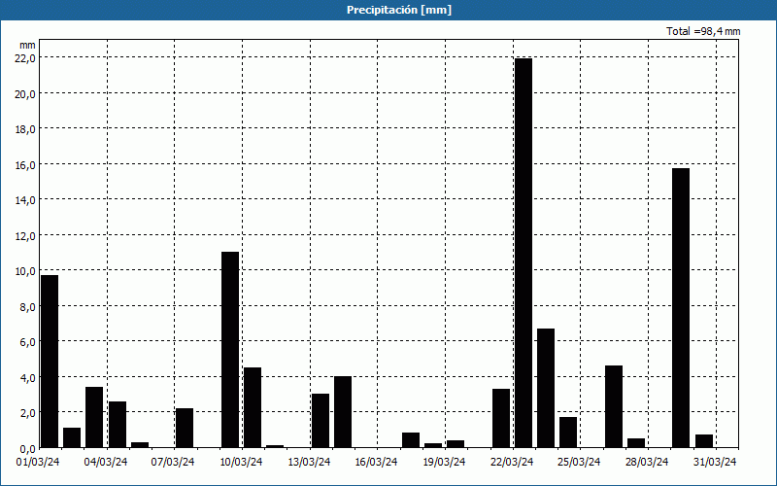Select the bar reaching exactly 4,0 mm

[343, 411]
